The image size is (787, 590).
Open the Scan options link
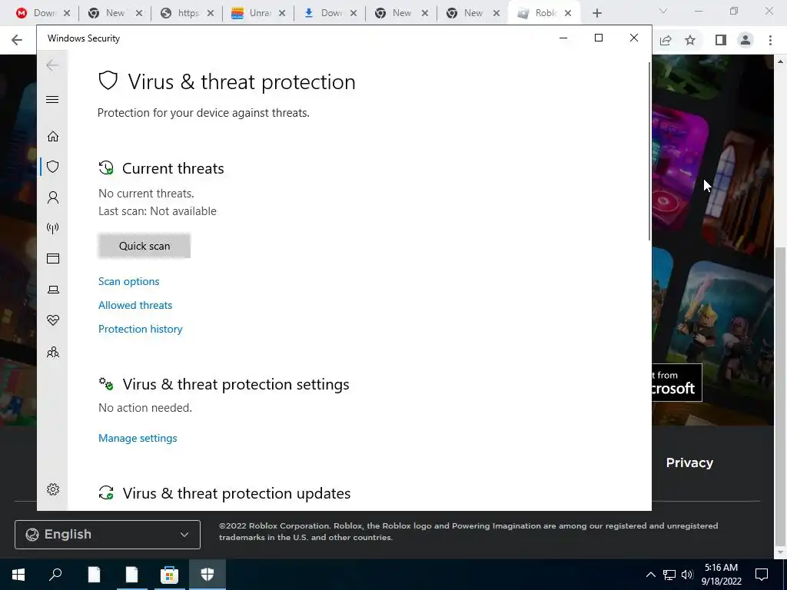tap(129, 281)
